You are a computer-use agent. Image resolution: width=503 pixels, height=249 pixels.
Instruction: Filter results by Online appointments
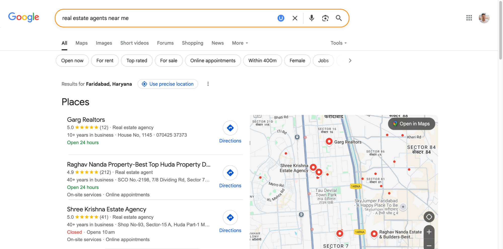tap(213, 60)
